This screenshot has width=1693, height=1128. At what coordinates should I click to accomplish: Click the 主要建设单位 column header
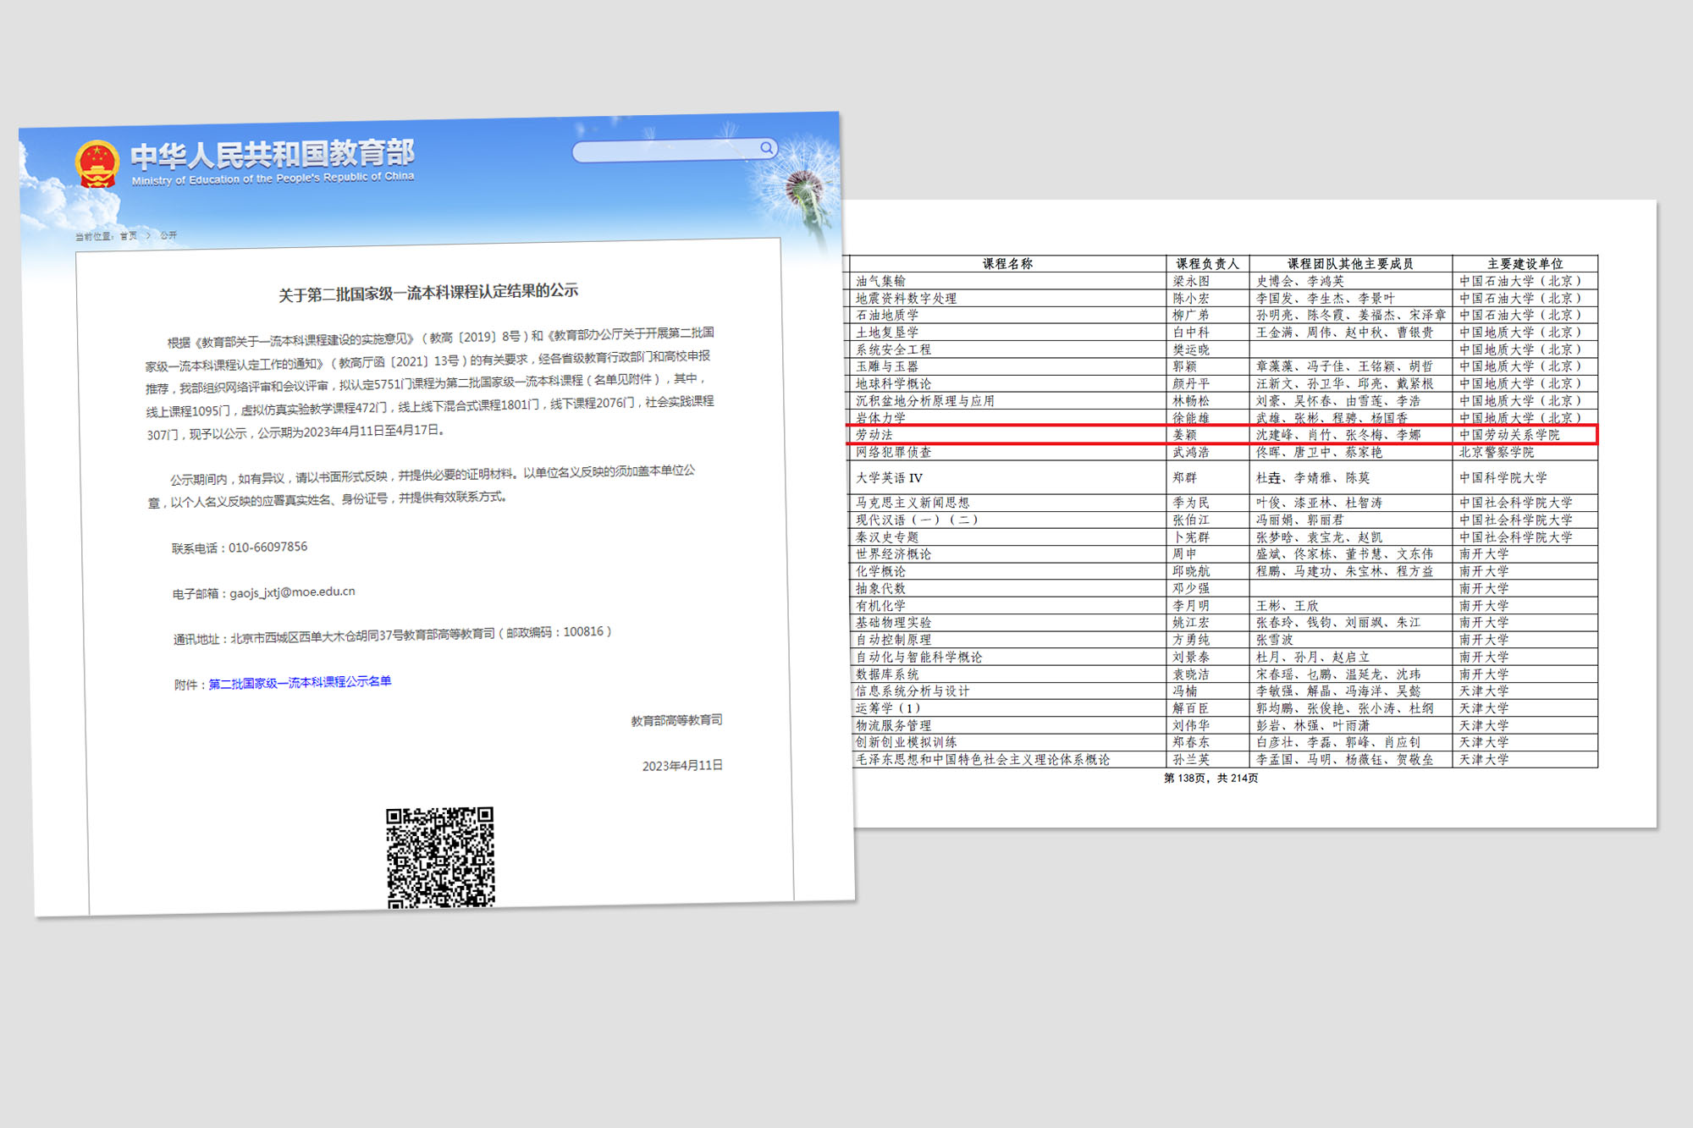[1525, 264]
